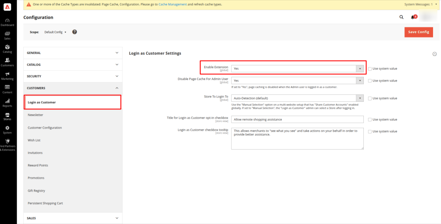
Task: Open the Dashboard icon in sidebar
Action: (7, 22)
